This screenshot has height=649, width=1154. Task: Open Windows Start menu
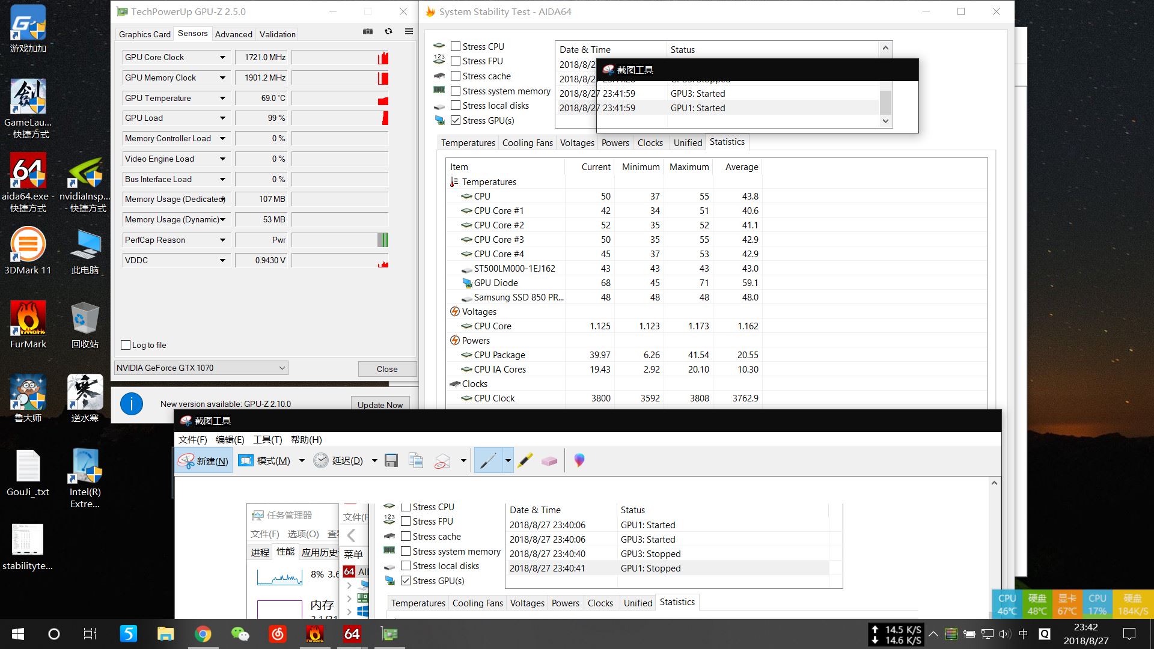tap(17, 634)
